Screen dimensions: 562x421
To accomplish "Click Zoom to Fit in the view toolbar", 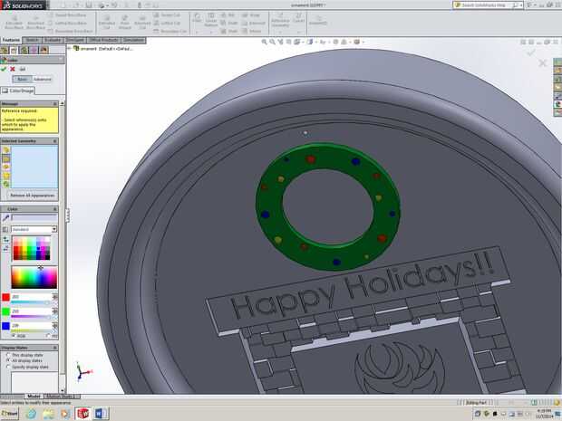I will [265, 42].
